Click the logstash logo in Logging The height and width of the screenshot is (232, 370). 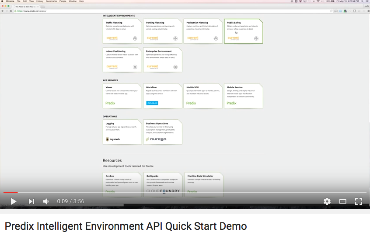(x=113, y=139)
